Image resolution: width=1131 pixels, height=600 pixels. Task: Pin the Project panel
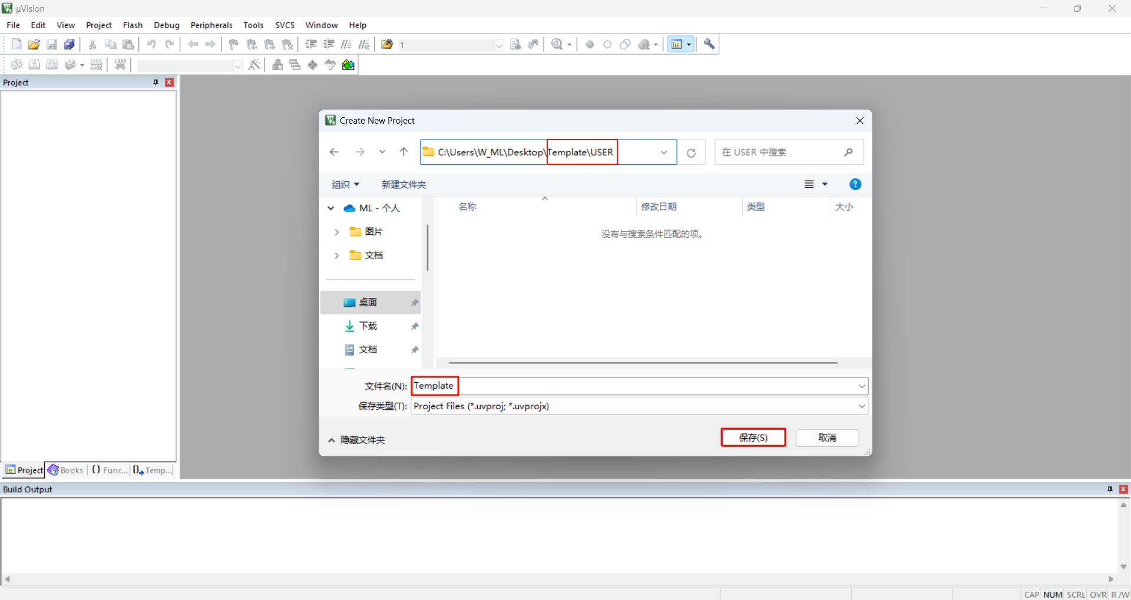coord(156,82)
